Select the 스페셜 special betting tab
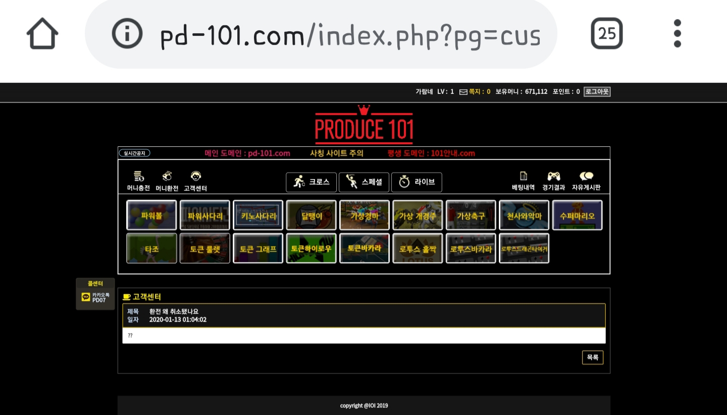Viewport: 727px width, 415px height. pos(364,182)
